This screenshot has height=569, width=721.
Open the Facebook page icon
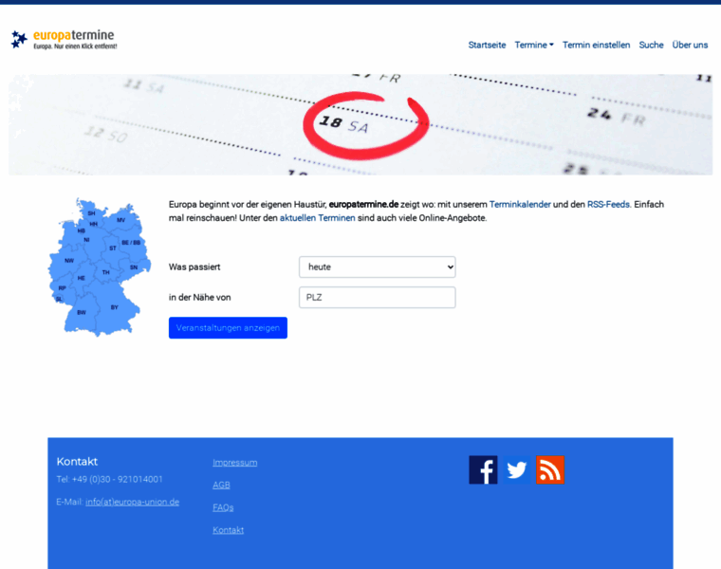click(483, 469)
